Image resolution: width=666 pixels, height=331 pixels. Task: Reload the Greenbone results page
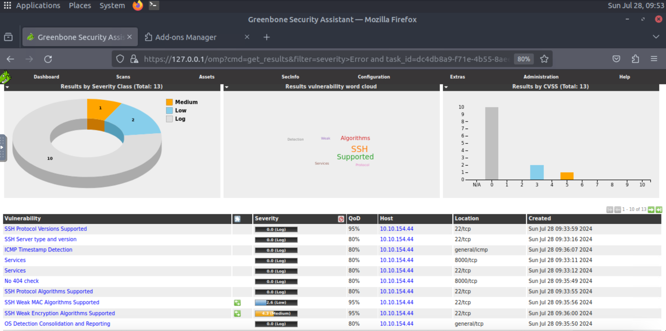pos(48,59)
